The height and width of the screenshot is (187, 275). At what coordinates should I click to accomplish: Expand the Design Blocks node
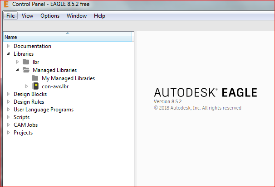8,94
